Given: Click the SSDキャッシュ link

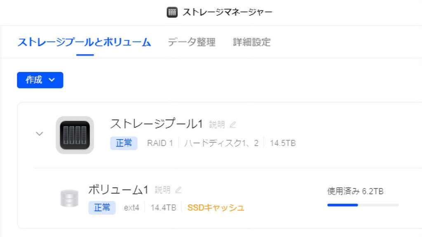Looking at the screenshot, I should (216, 208).
